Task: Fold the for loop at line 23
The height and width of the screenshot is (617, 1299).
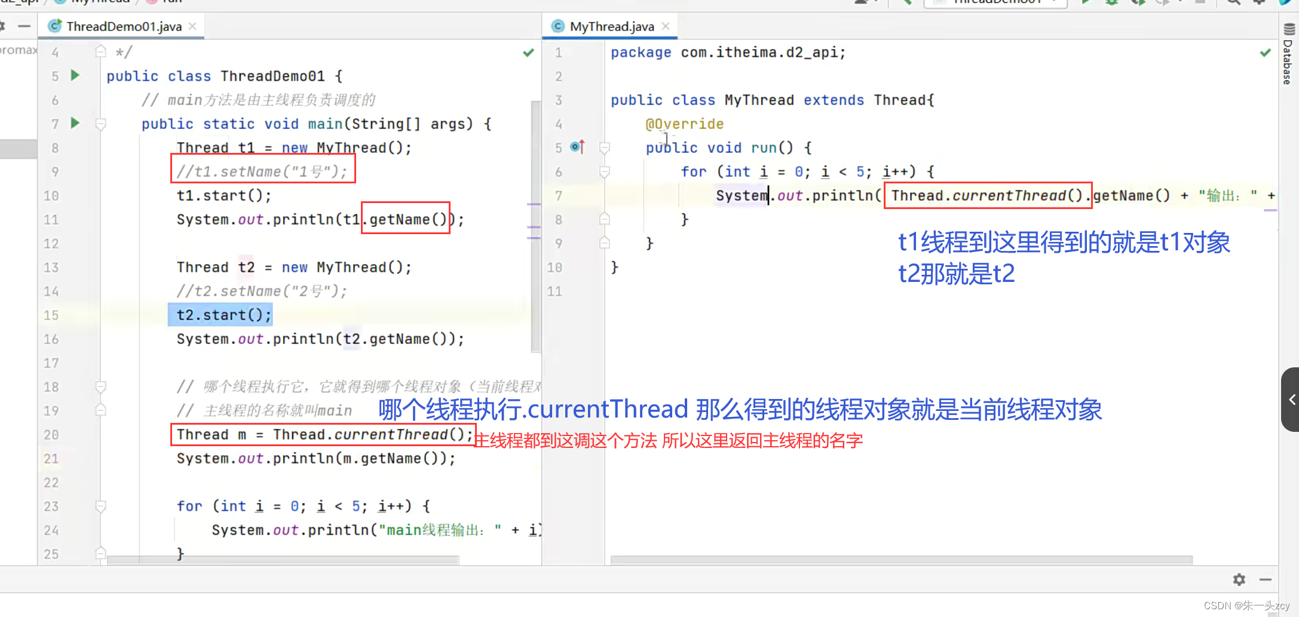Action: coord(101,506)
